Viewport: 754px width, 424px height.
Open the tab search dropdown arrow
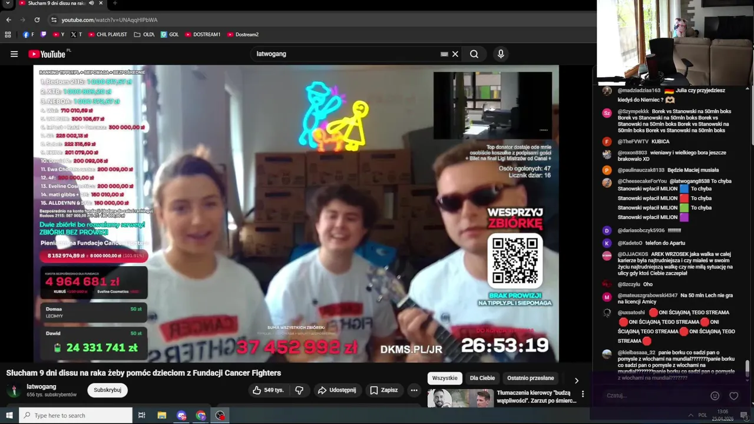coord(7,3)
